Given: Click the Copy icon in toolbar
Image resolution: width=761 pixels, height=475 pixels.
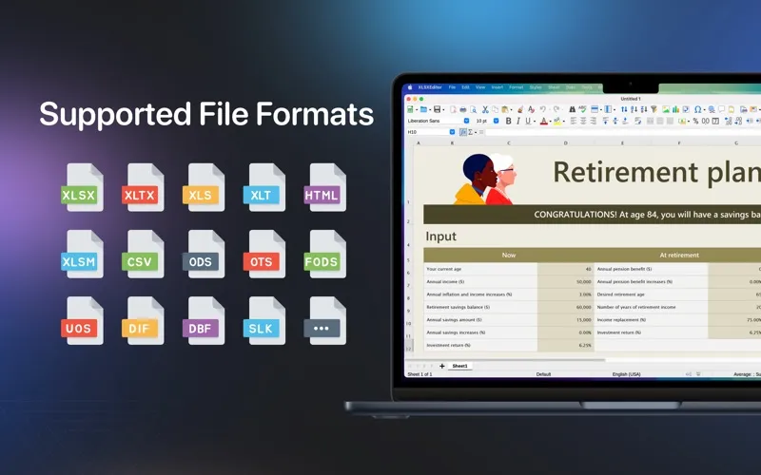Looking at the screenshot, I should (x=496, y=109).
